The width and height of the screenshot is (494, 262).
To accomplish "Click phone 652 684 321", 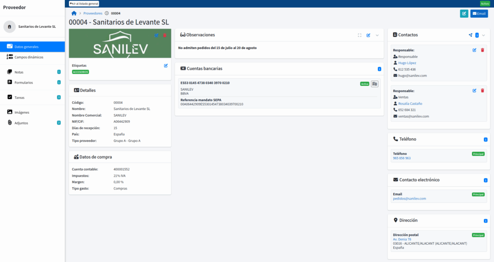I will click(407, 110).
